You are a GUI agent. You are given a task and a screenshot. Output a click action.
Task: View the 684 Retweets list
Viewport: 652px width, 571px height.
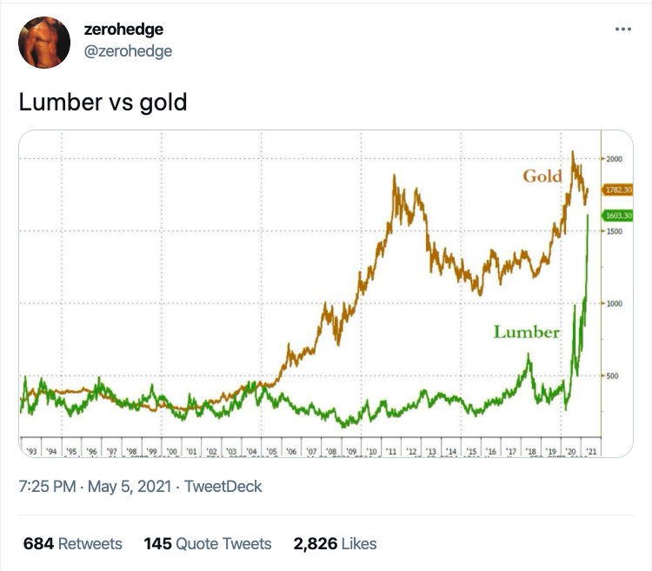tap(73, 544)
